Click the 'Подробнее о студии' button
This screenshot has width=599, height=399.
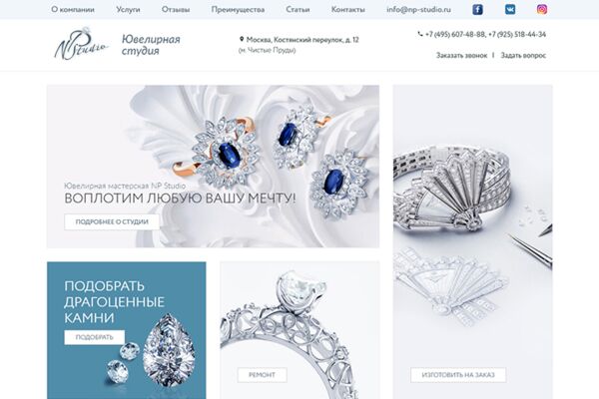pyautogui.click(x=112, y=221)
